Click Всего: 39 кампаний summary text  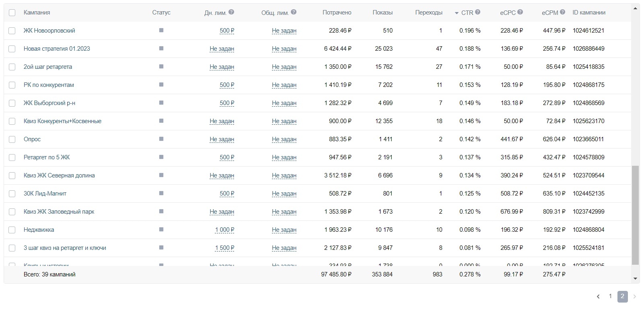[49, 274]
